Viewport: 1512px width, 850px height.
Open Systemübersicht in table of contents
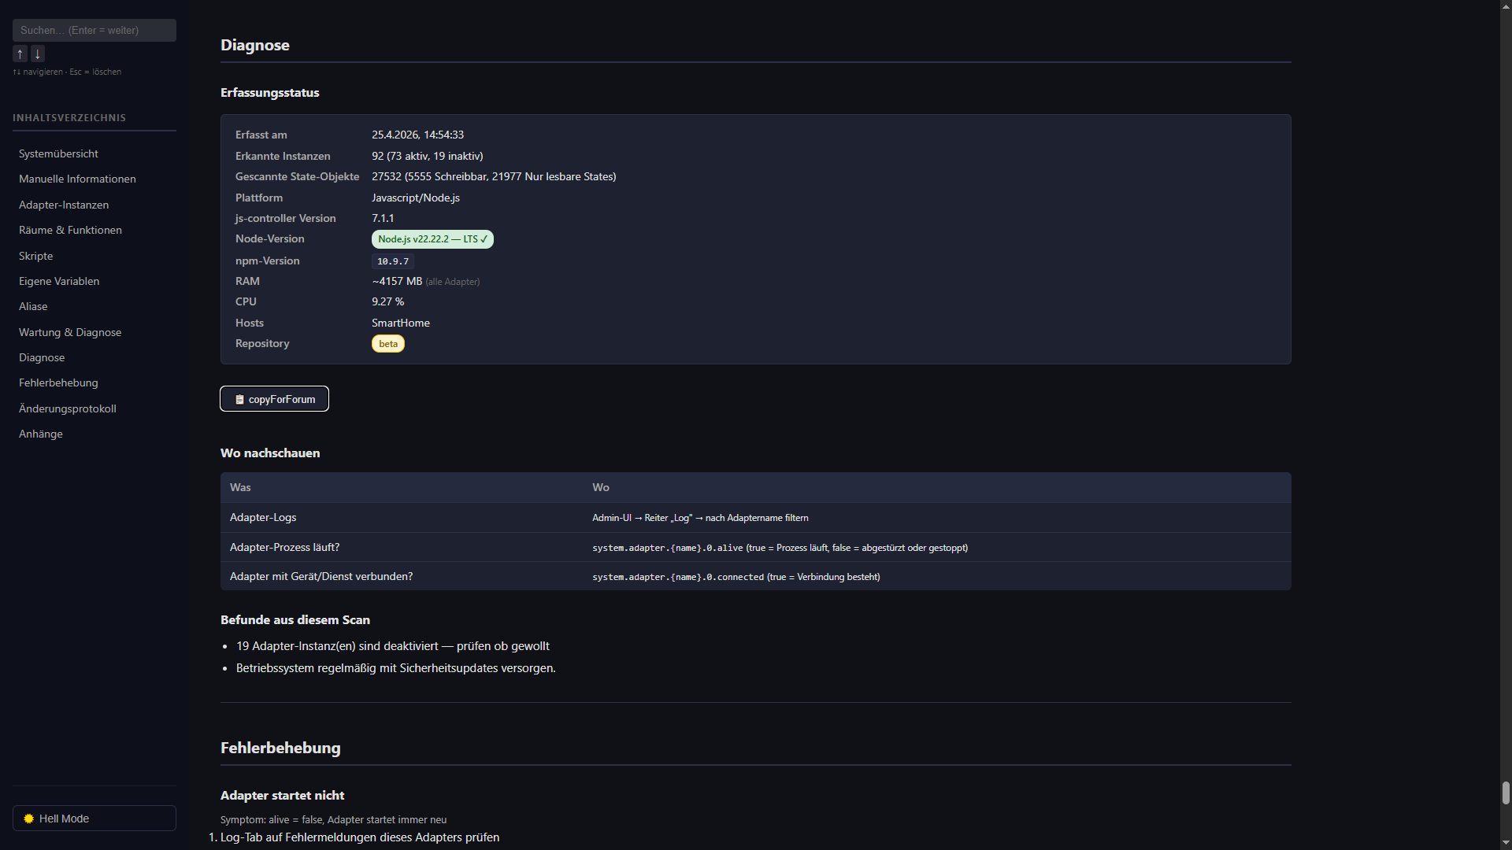pyautogui.click(x=58, y=153)
